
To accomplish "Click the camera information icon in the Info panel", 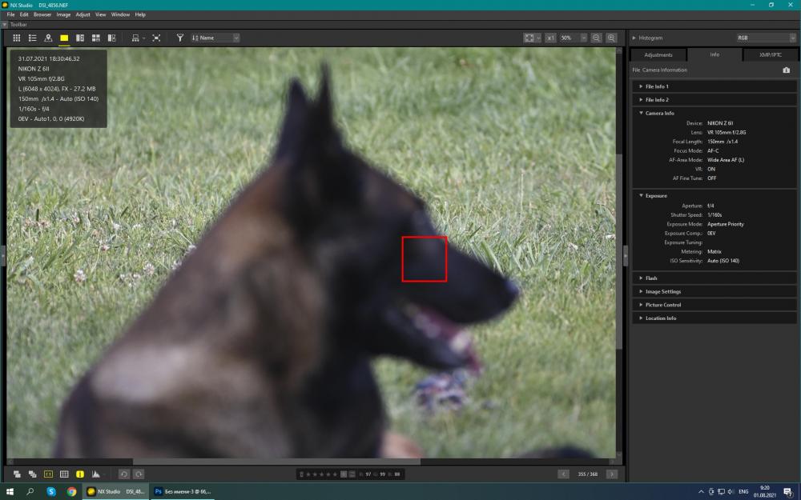I will pyautogui.click(x=787, y=70).
